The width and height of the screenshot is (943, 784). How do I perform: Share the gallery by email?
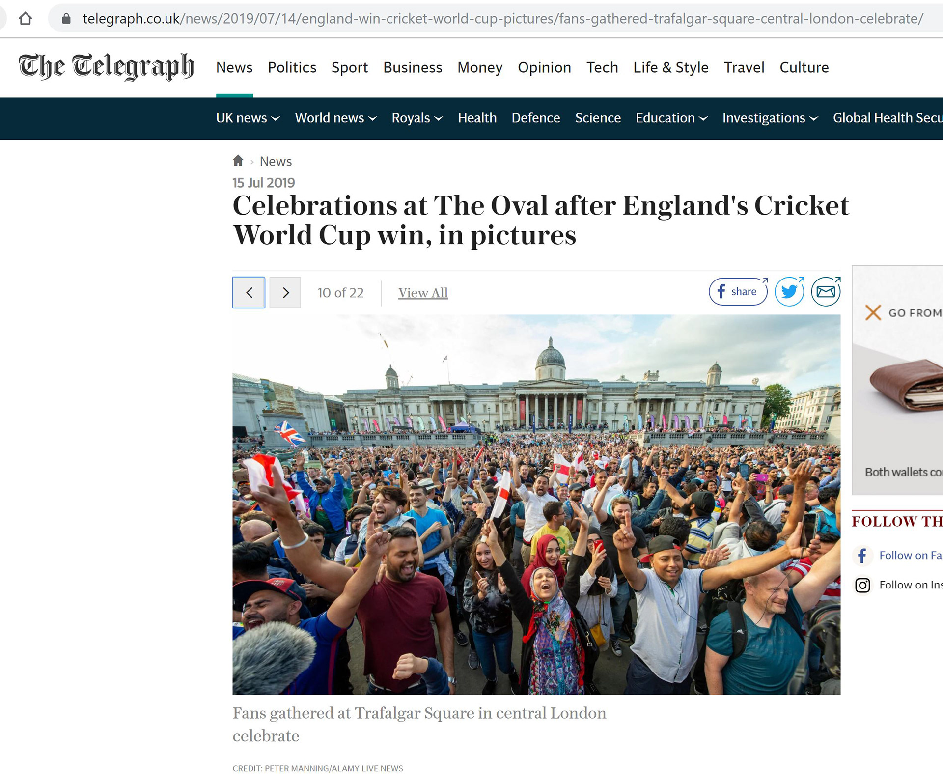(x=826, y=292)
